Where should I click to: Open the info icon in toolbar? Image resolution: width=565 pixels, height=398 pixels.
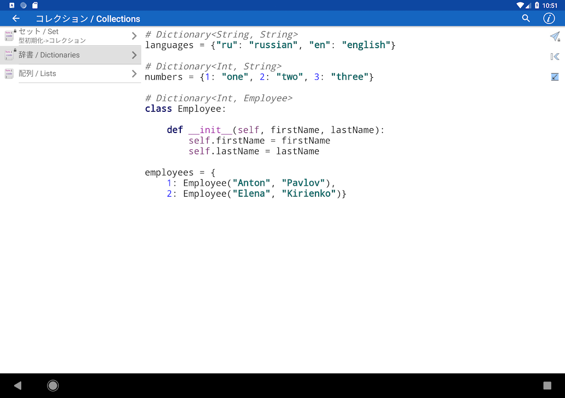click(549, 18)
